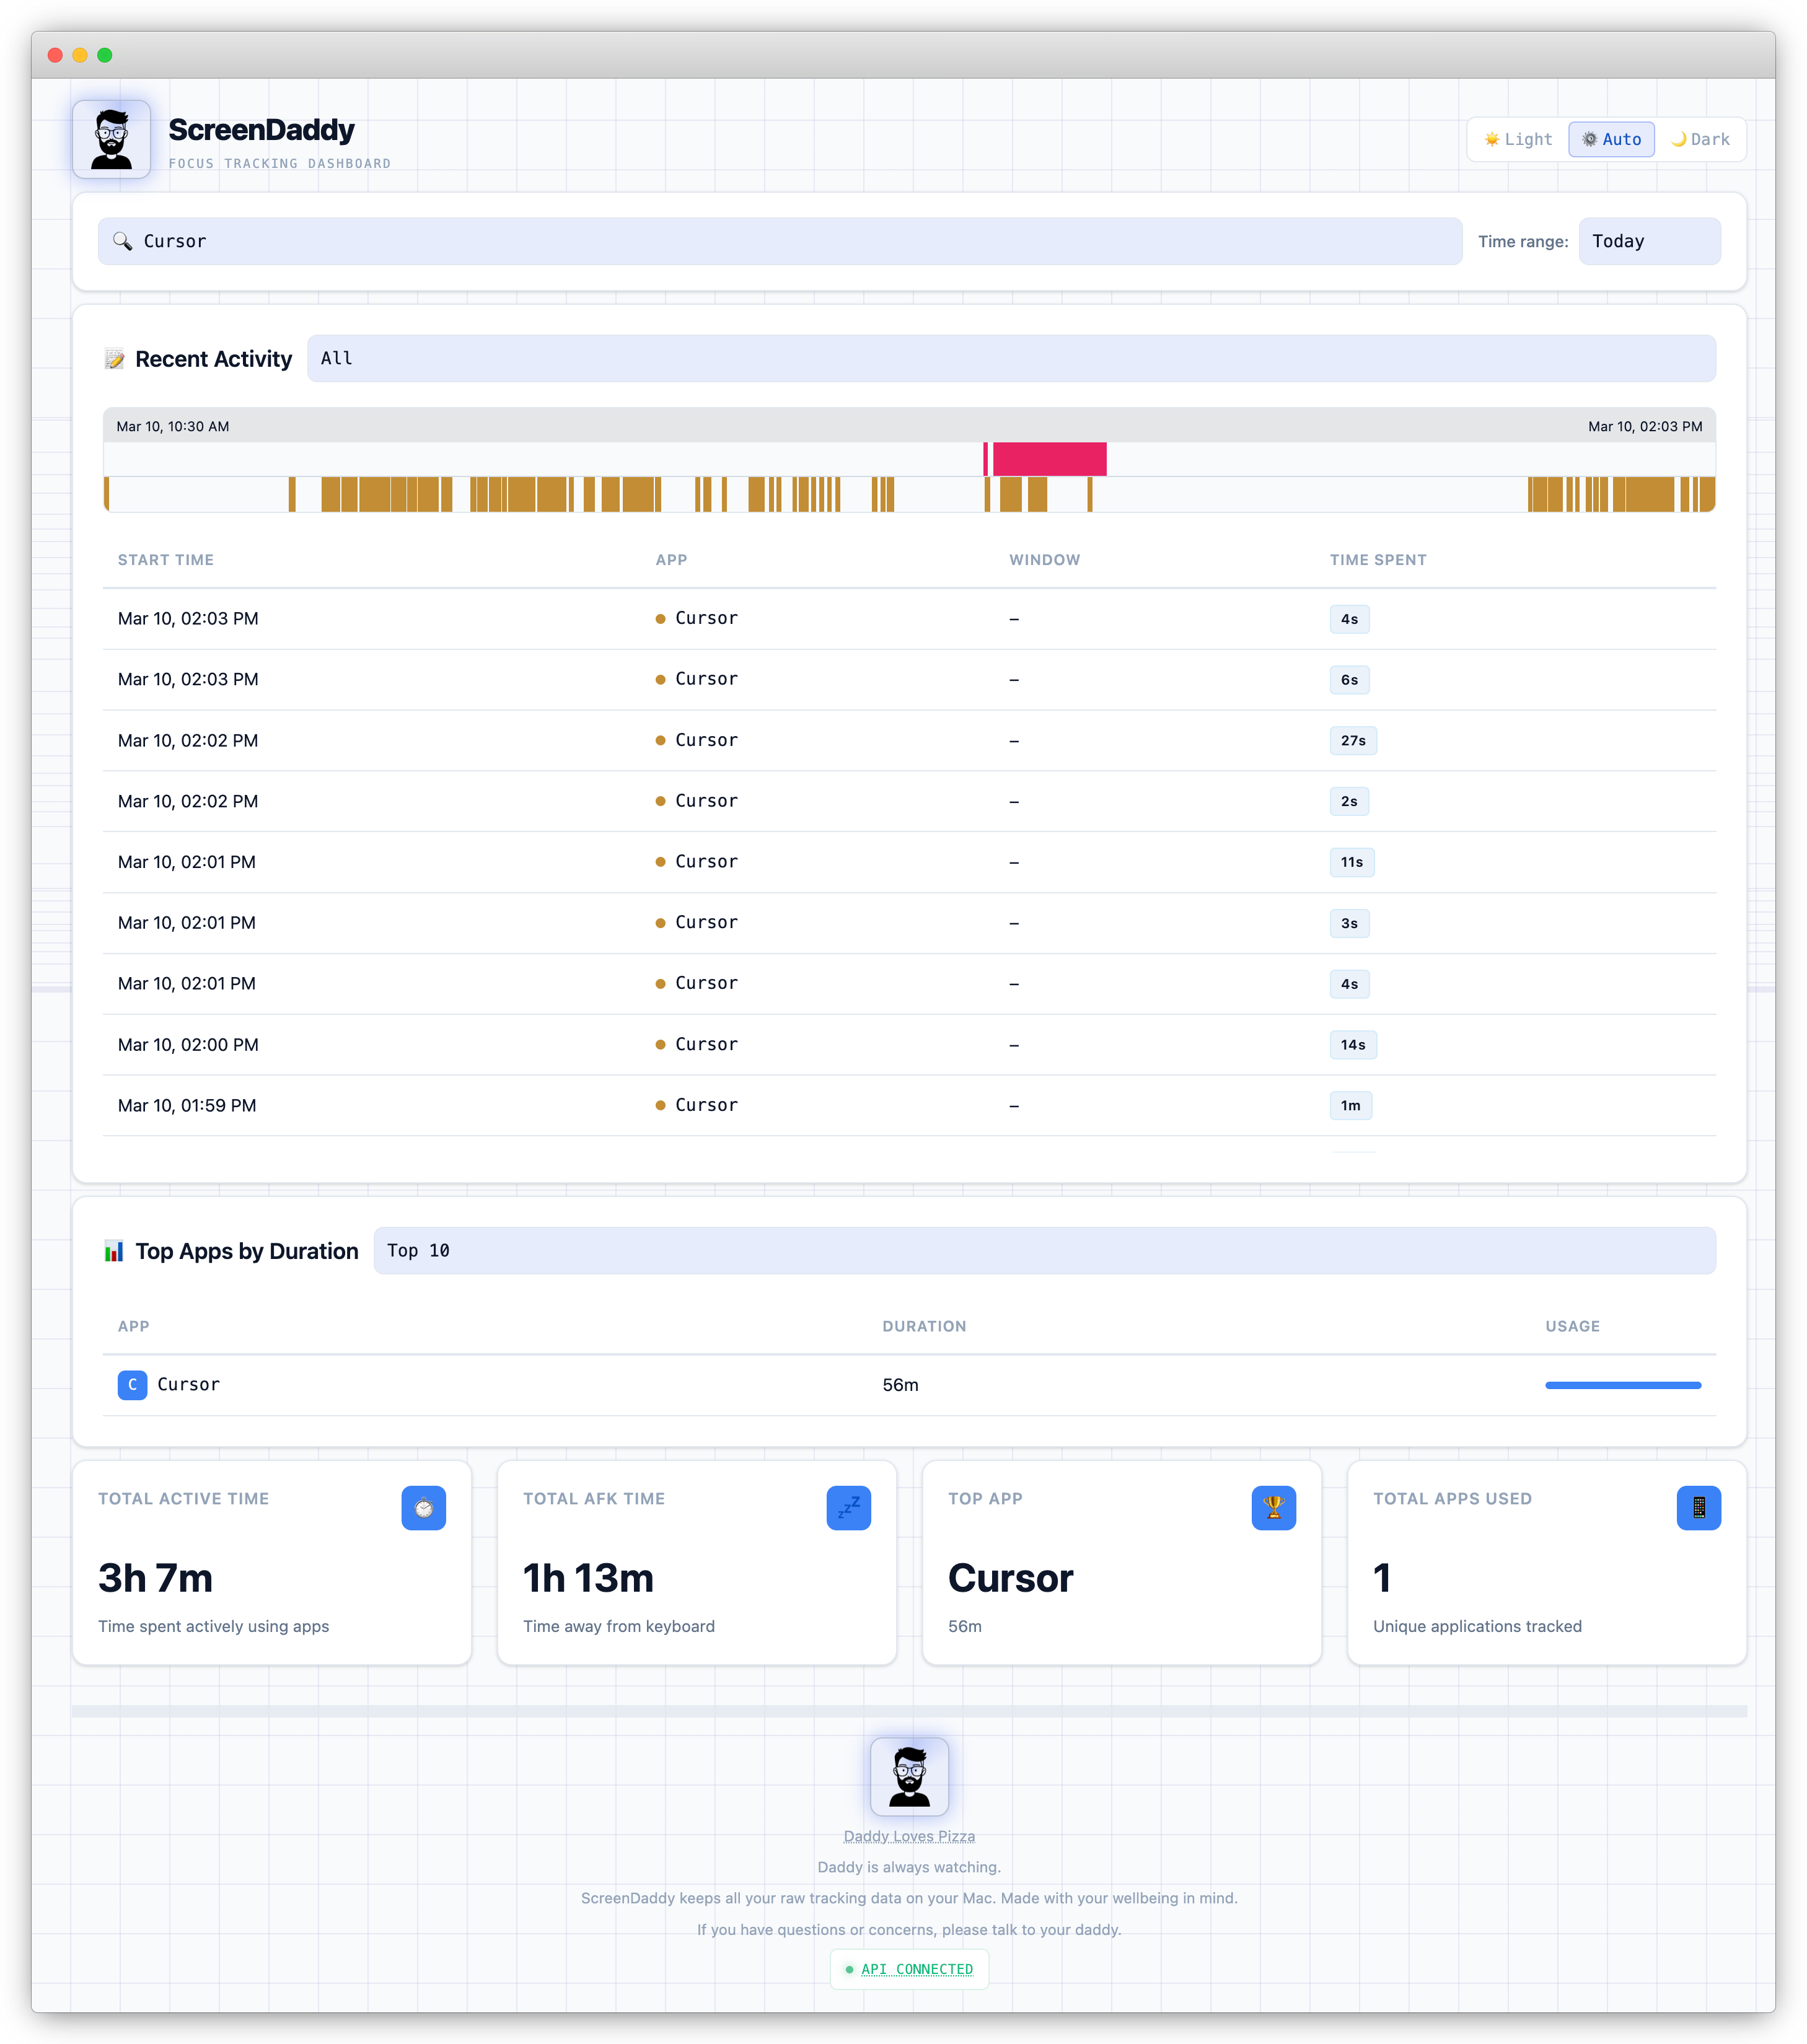Click the search field containing Cursor
Viewport: 1807px width, 2044px height.
[780, 241]
